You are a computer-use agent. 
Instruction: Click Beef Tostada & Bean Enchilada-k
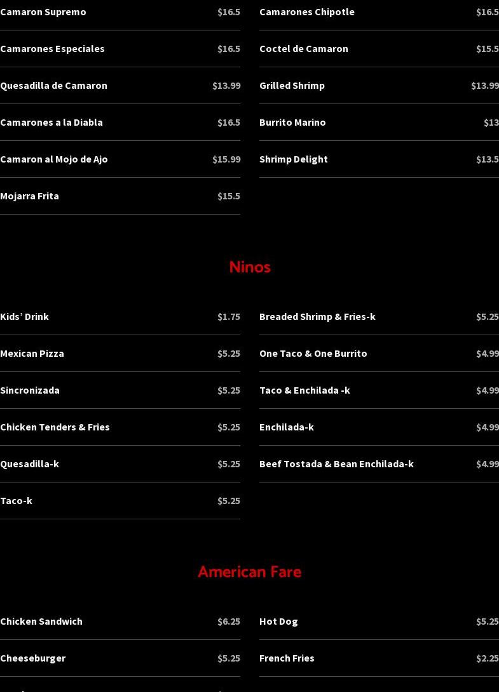(x=336, y=464)
